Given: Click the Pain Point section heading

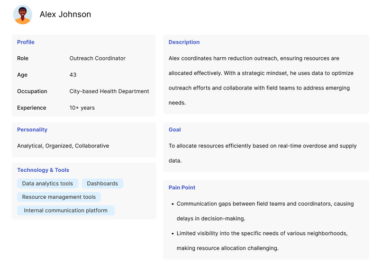Looking at the screenshot, I should [x=182, y=188].
